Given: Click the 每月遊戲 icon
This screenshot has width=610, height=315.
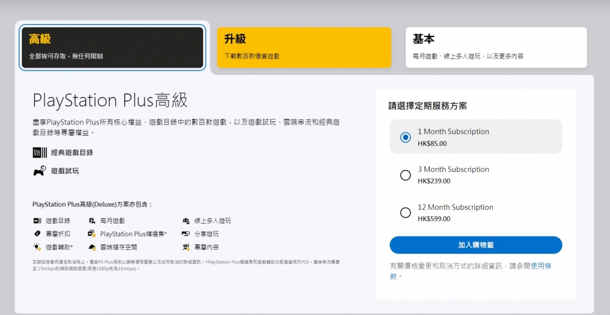Looking at the screenshot, I should [92, 221].
